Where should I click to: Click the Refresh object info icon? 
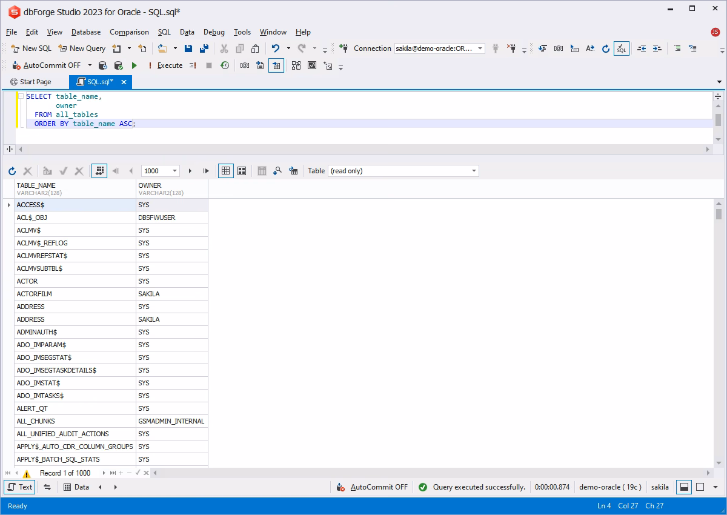coord(606,48)
